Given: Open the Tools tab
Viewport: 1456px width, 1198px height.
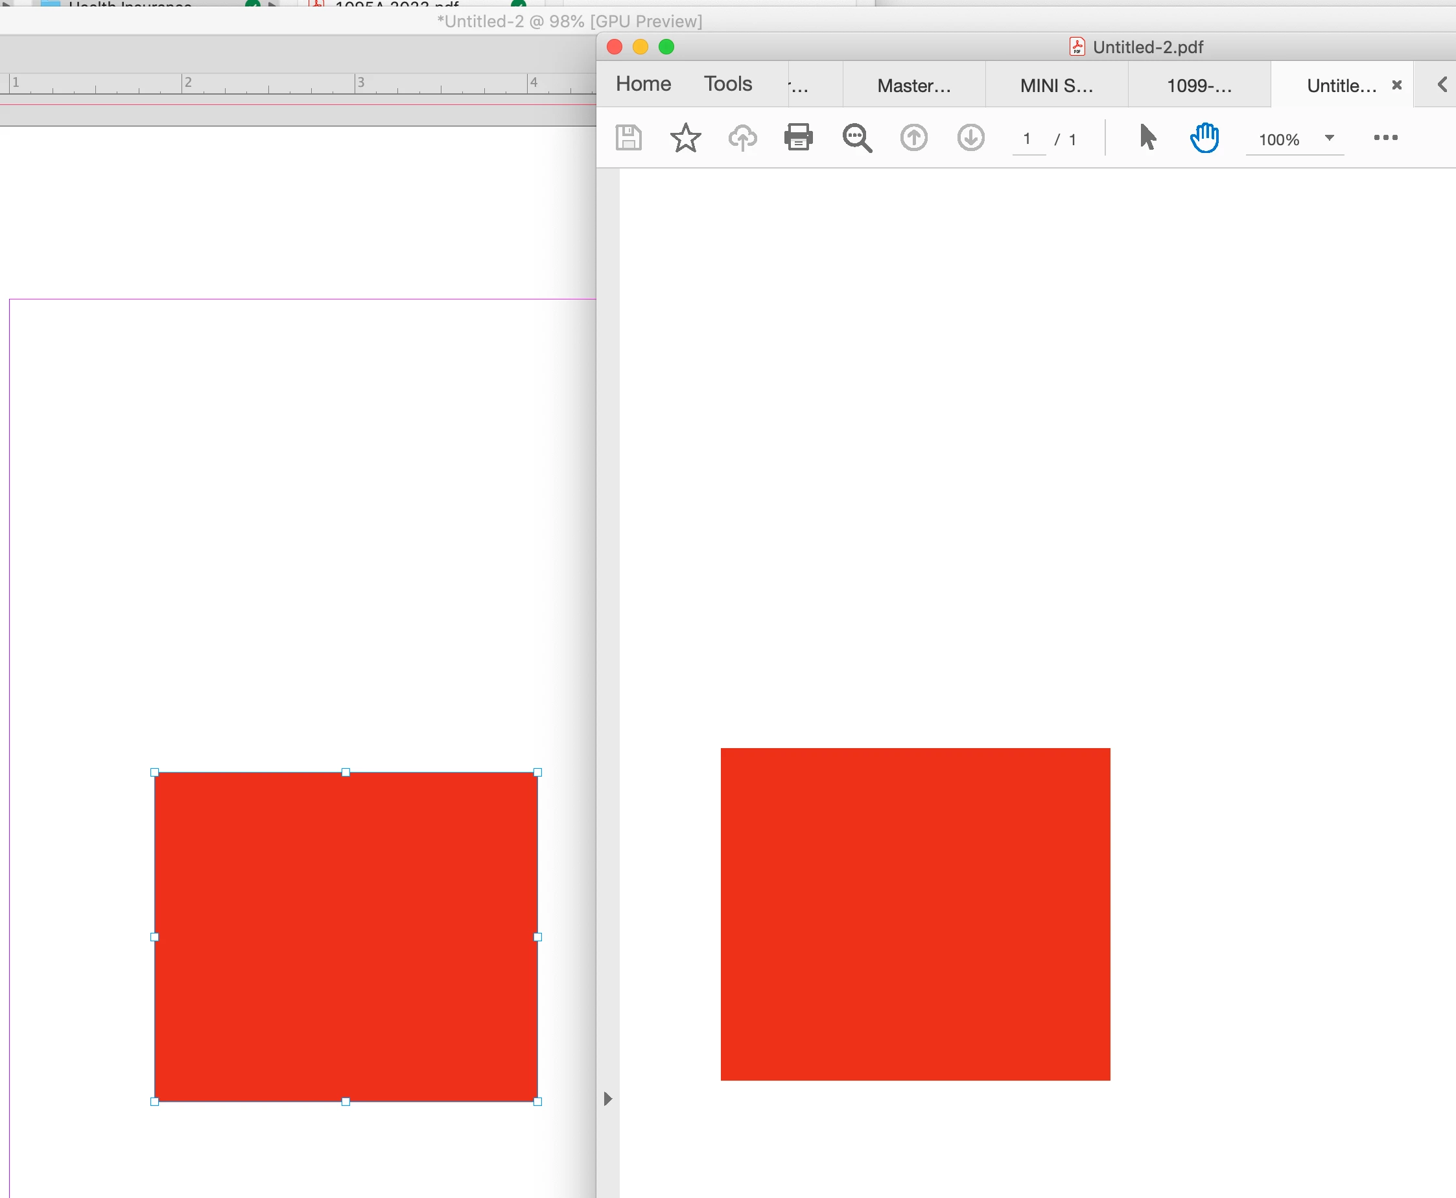Looking at the screenshot, I should (x=727, y=84).
